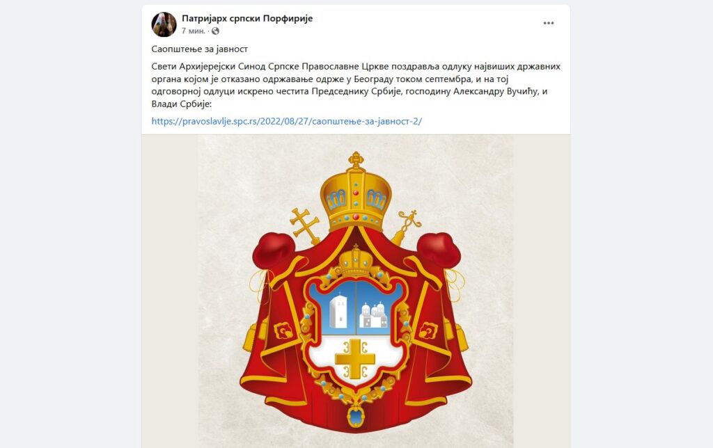Open the Патријарх српски Порфирије page name

point(247,19)
